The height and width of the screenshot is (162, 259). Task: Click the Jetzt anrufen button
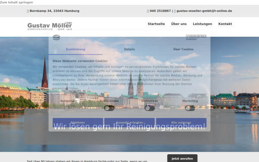[182, 159]
